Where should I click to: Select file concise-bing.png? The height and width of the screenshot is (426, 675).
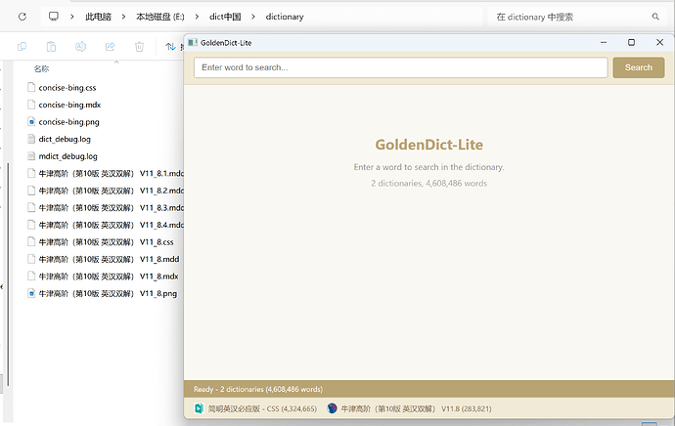[68, 122]
